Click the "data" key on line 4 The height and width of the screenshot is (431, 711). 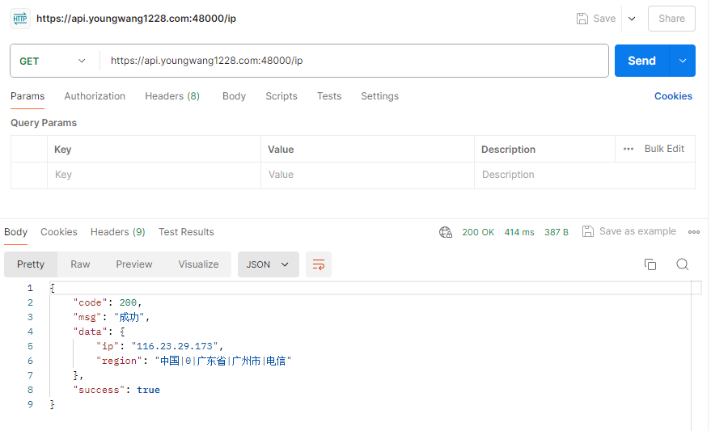point(91,332)
